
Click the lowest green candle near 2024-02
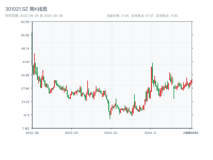110,115
